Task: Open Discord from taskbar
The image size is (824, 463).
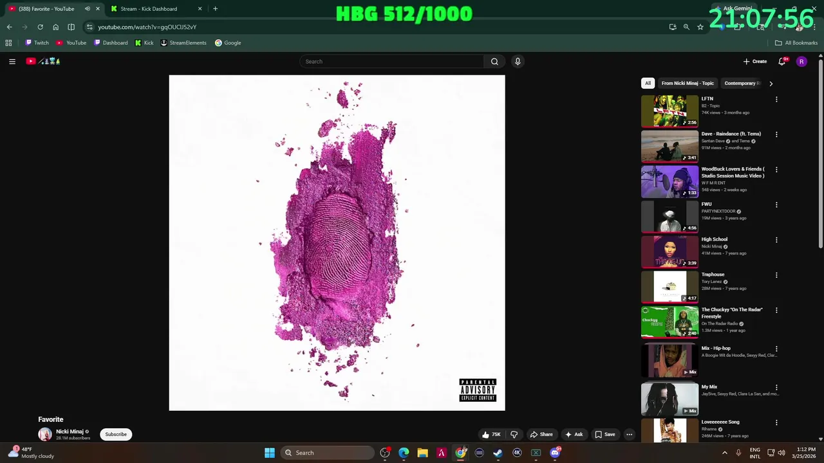Action: tap(555, 453)
